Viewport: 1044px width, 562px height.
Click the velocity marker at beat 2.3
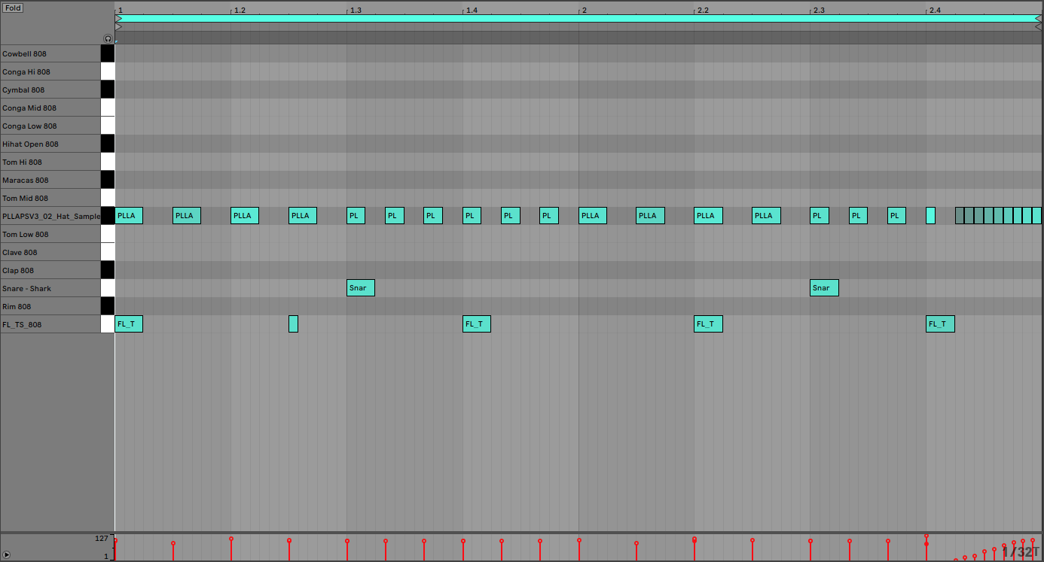810,541
